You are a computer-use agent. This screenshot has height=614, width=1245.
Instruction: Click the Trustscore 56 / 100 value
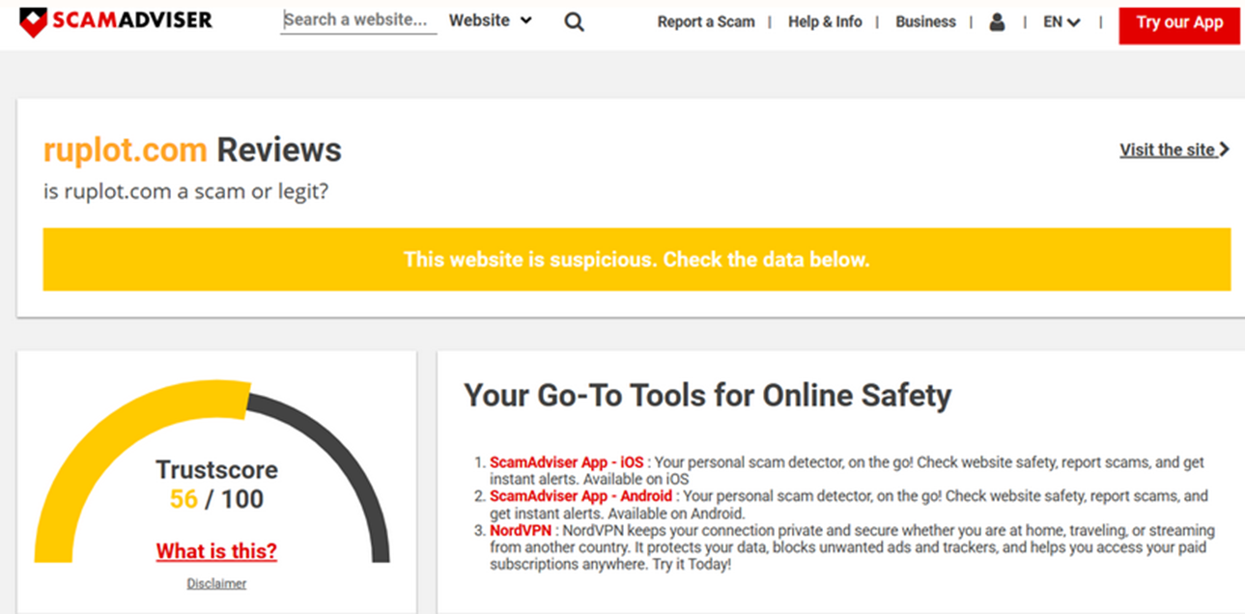216,499
